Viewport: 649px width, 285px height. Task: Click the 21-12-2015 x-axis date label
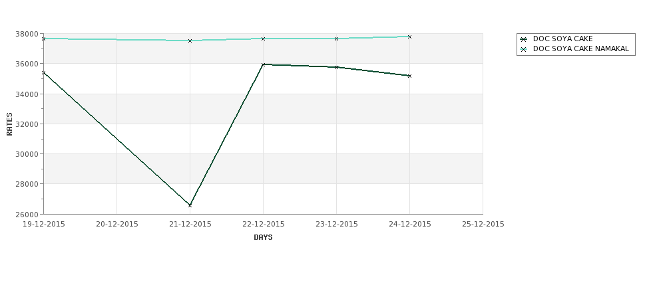click(x=190, y=225)
